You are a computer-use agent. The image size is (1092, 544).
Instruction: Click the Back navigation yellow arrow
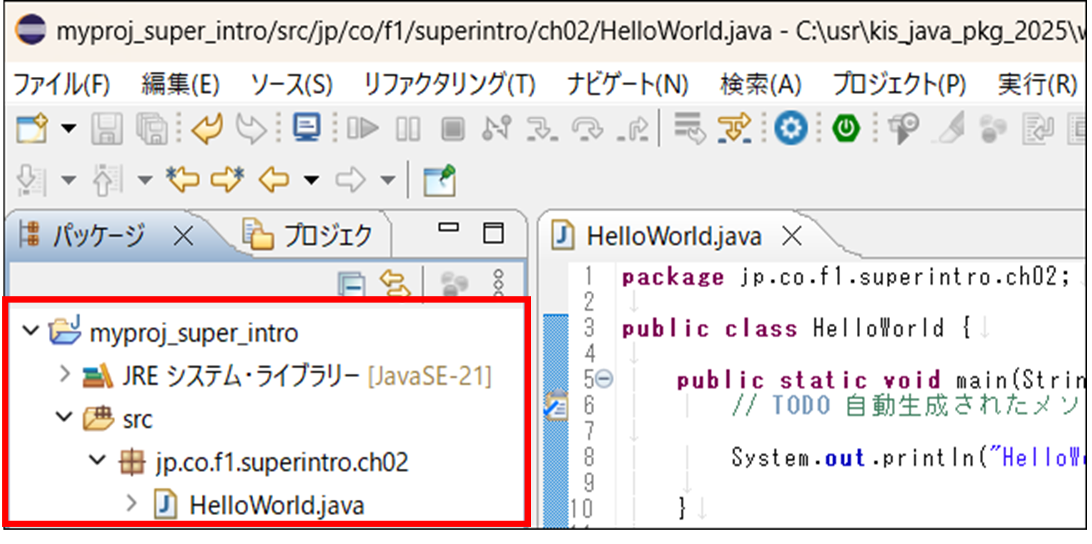pos(274,180)
